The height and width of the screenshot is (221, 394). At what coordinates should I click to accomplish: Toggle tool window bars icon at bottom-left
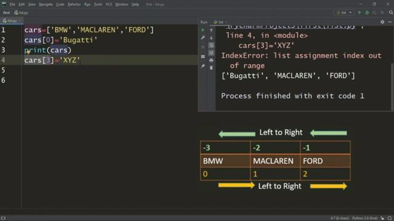coord(3,219)
